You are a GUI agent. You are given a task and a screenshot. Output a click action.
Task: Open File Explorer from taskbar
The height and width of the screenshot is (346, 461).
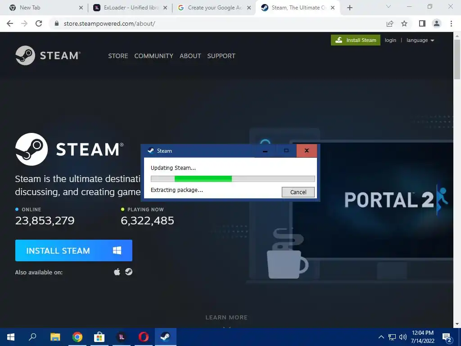(x=55, y=337)
